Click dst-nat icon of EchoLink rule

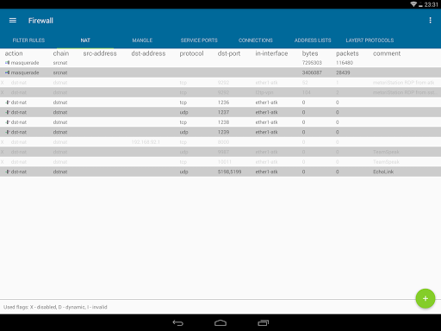pos(8,172)
